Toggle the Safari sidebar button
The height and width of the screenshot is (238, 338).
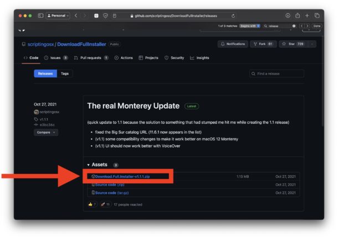click(x=40, y=15)
